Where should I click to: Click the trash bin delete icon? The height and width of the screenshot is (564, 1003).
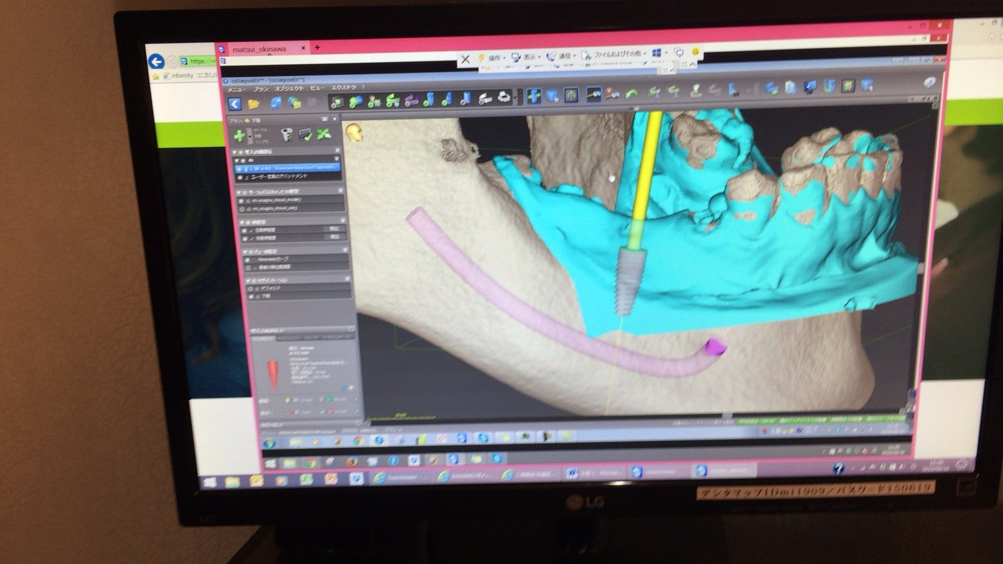pyautogui.click(x=286, y=135)
